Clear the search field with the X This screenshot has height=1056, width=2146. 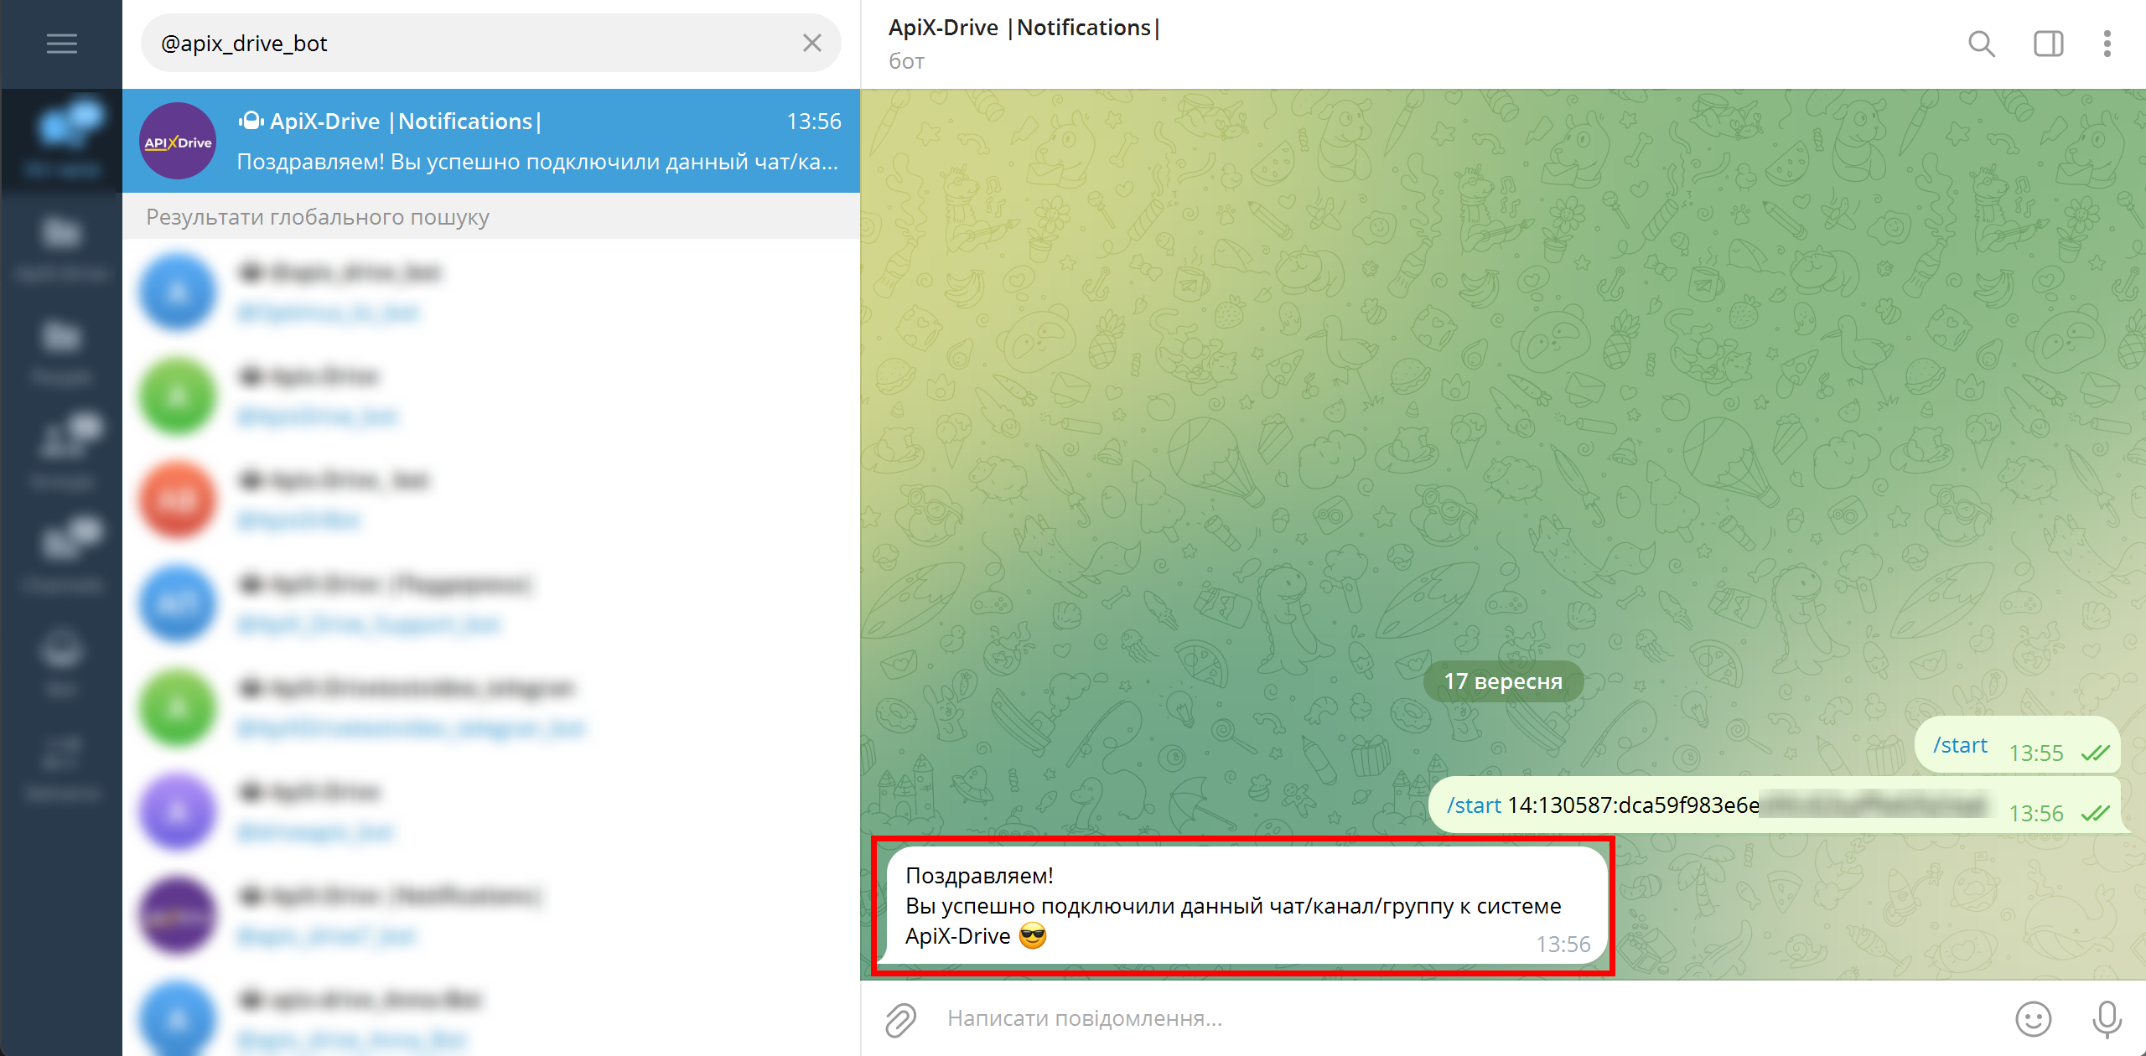click(811, 43)
